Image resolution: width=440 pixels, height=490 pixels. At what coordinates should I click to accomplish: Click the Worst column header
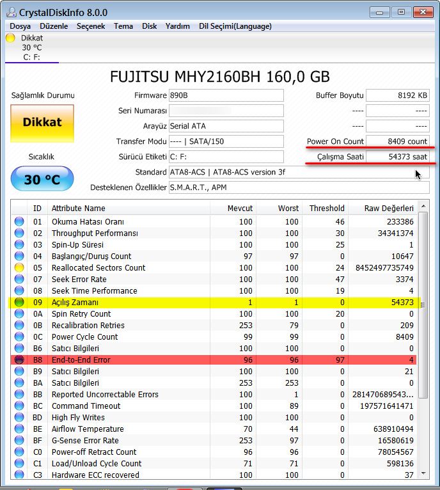[x=279, y=208]
